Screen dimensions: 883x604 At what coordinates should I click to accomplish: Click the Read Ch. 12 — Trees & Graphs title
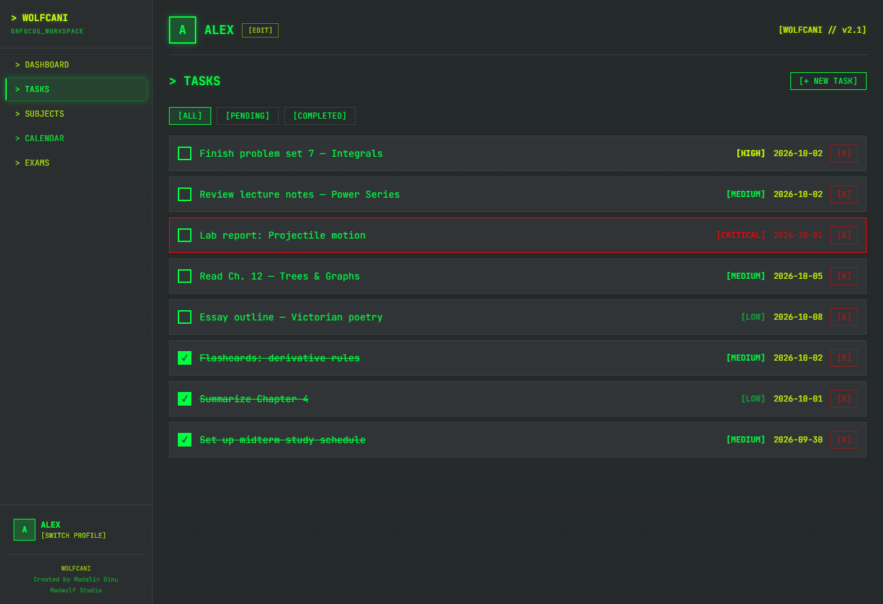279,276
